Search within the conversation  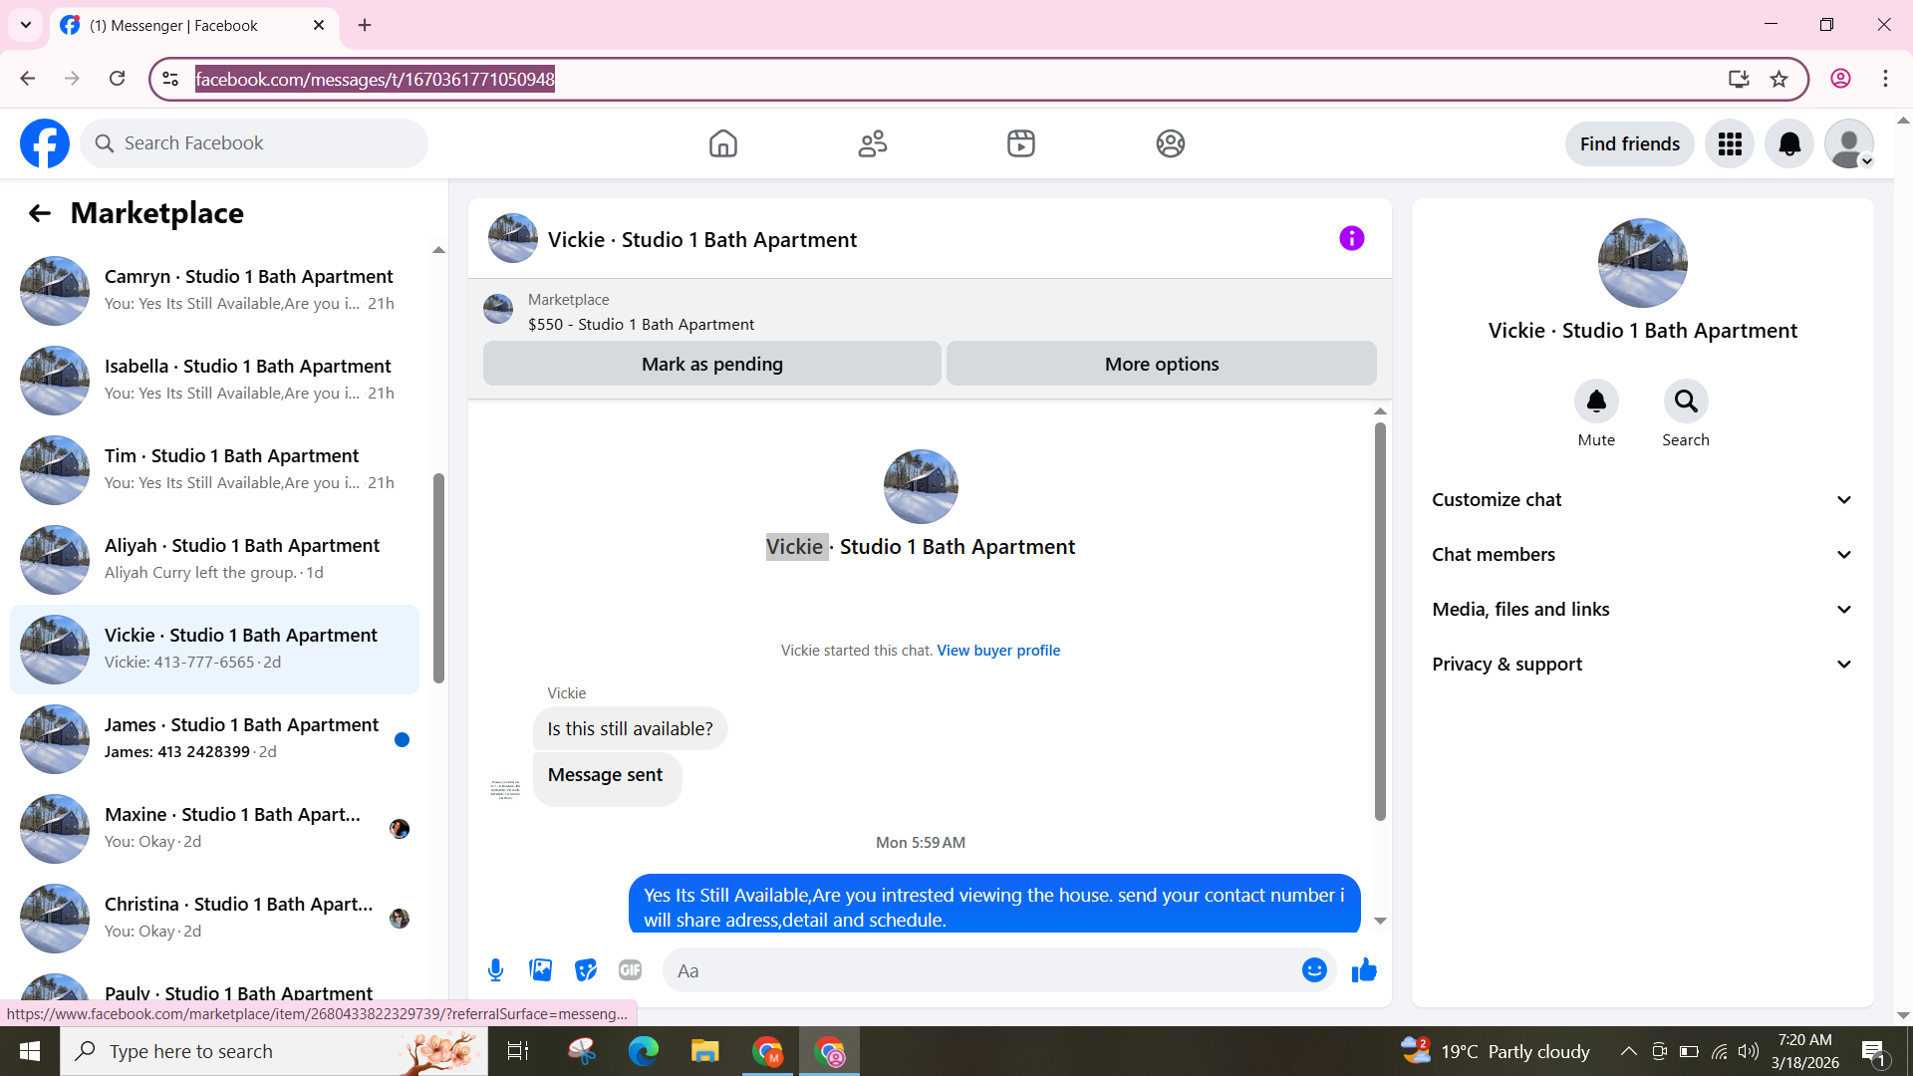coord(1685,403)
